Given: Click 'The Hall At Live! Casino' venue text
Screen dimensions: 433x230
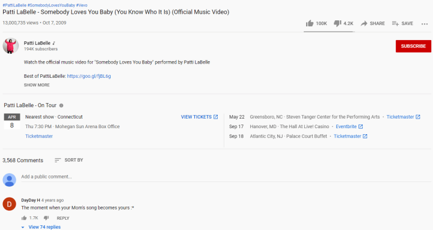Looking at the screenshot, I should click(x=304, y=126).
